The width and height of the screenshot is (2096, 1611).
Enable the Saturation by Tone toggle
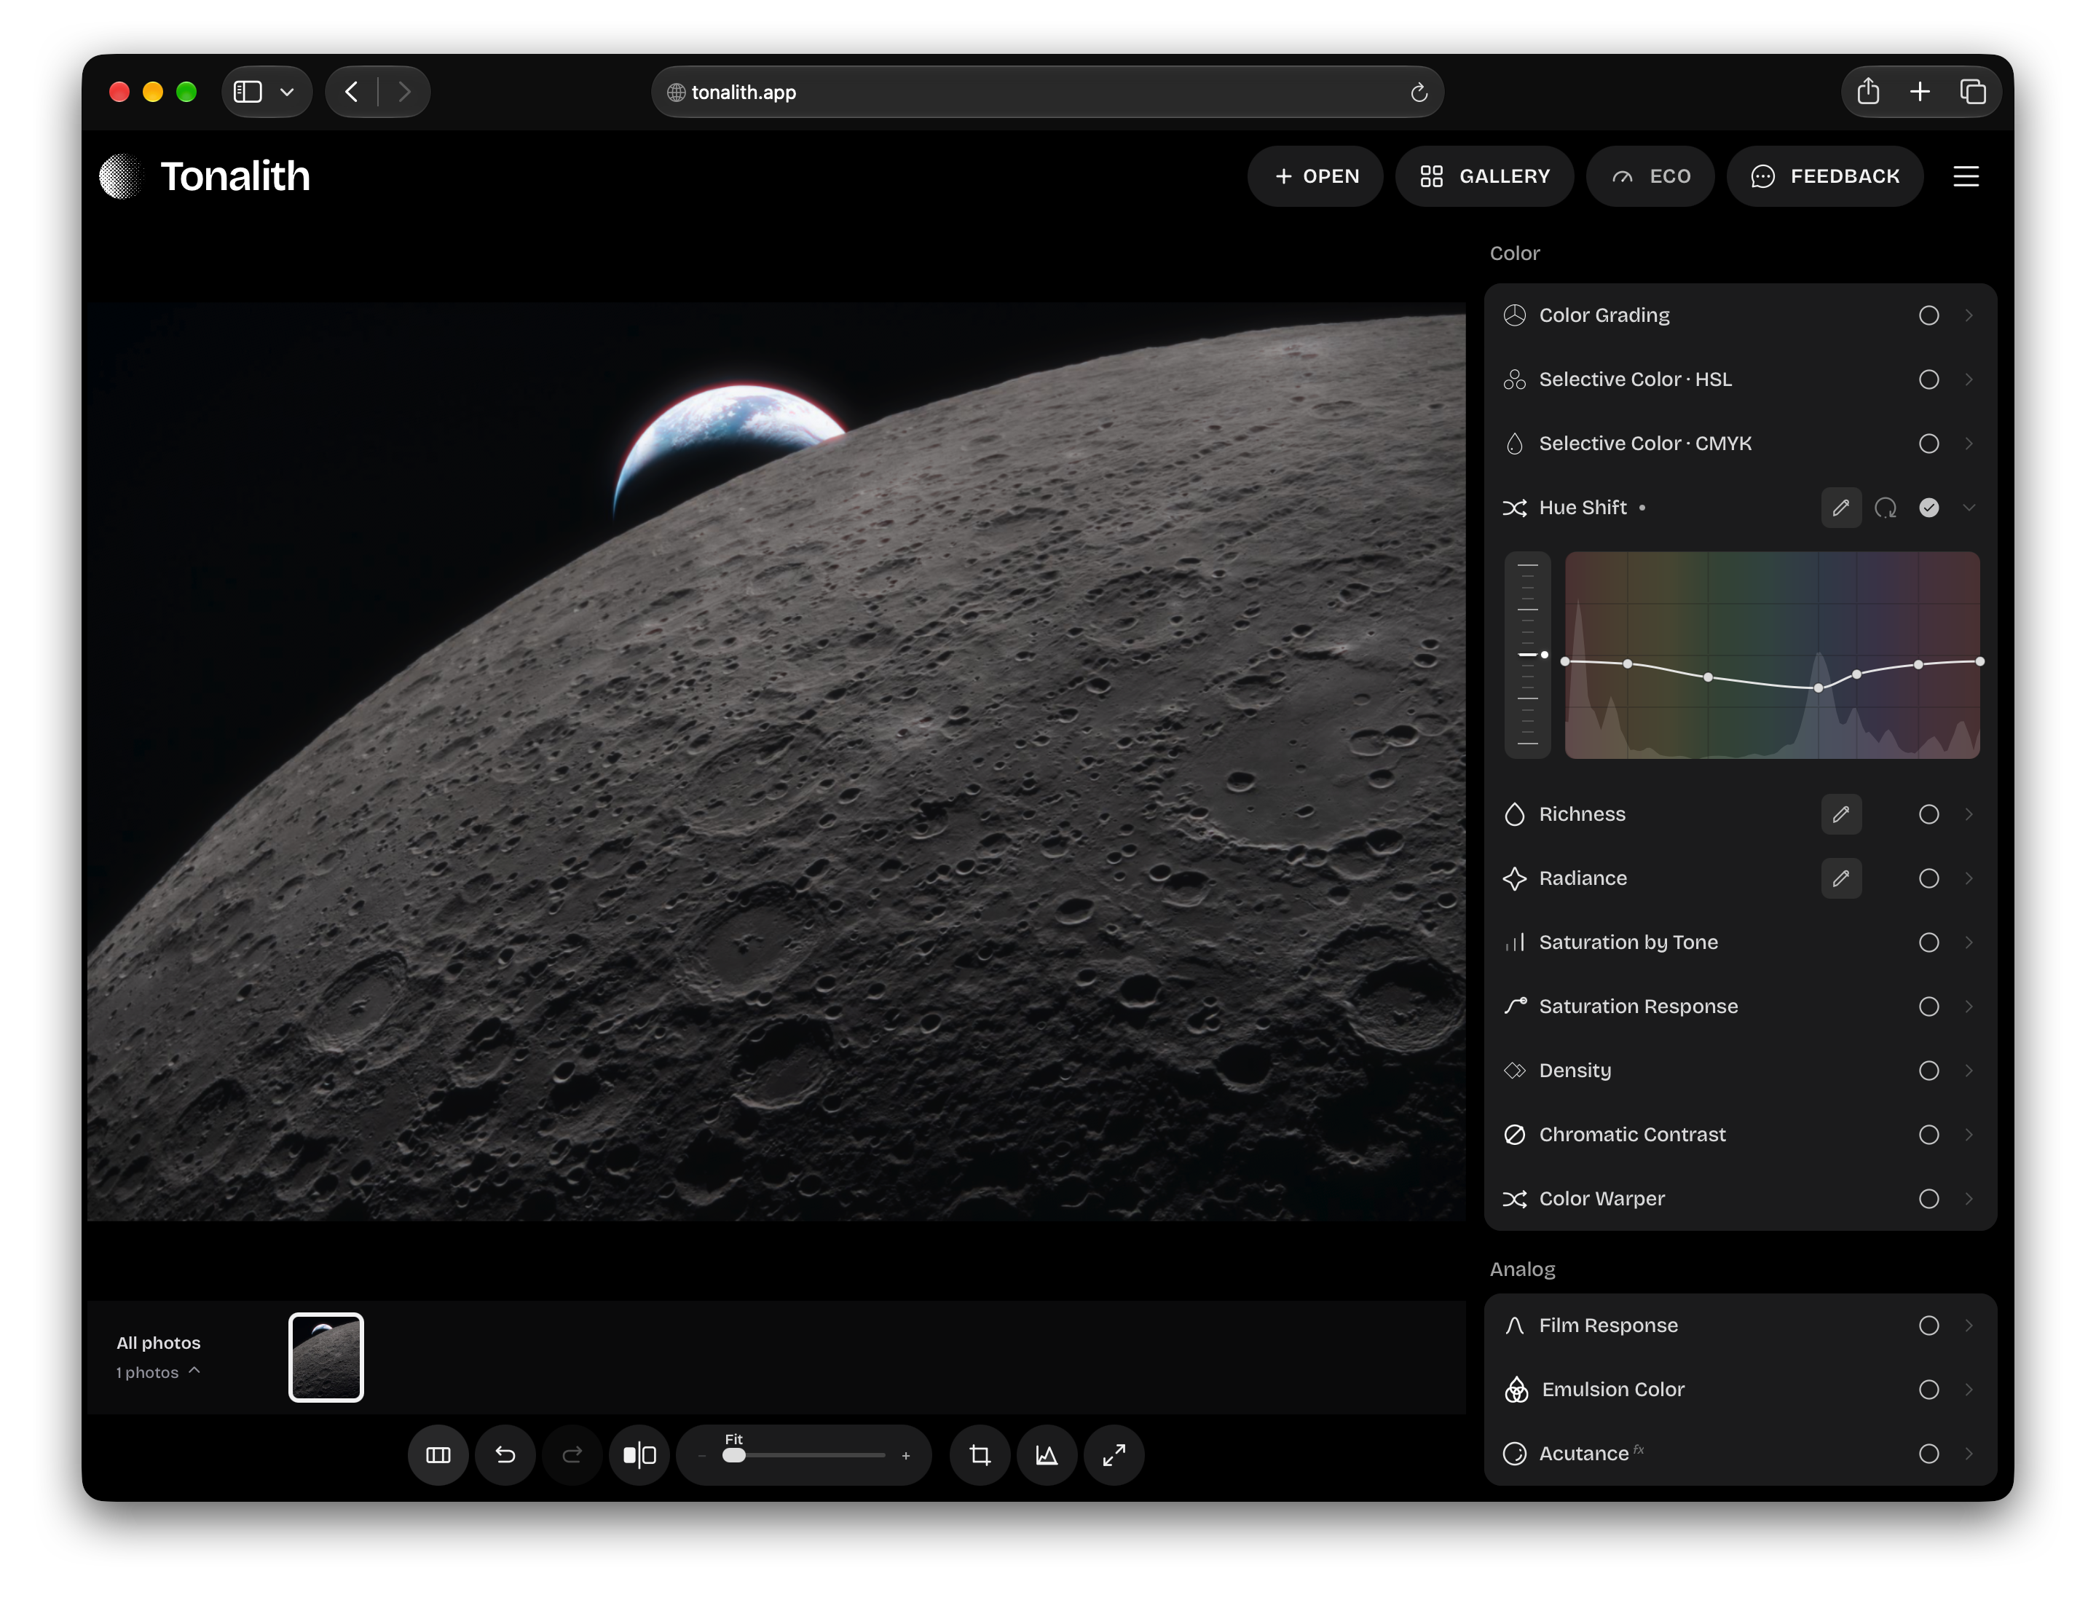tap(1928, 942)
